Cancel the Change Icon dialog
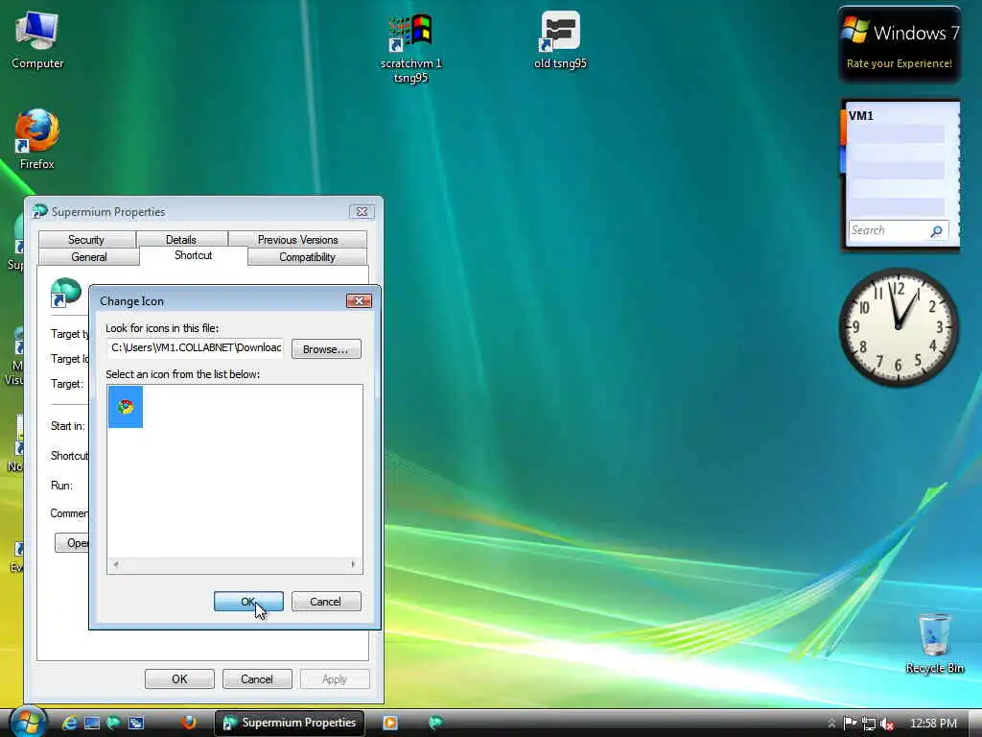The height and width of the screenshot is (737, 982). [326, 602]
